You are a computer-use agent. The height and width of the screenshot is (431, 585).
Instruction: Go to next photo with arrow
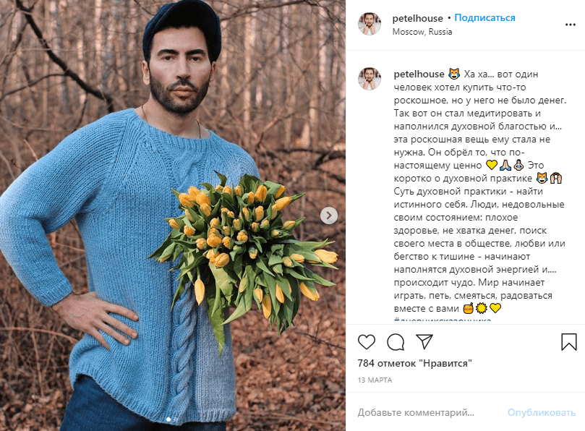(x=329, y=215)
